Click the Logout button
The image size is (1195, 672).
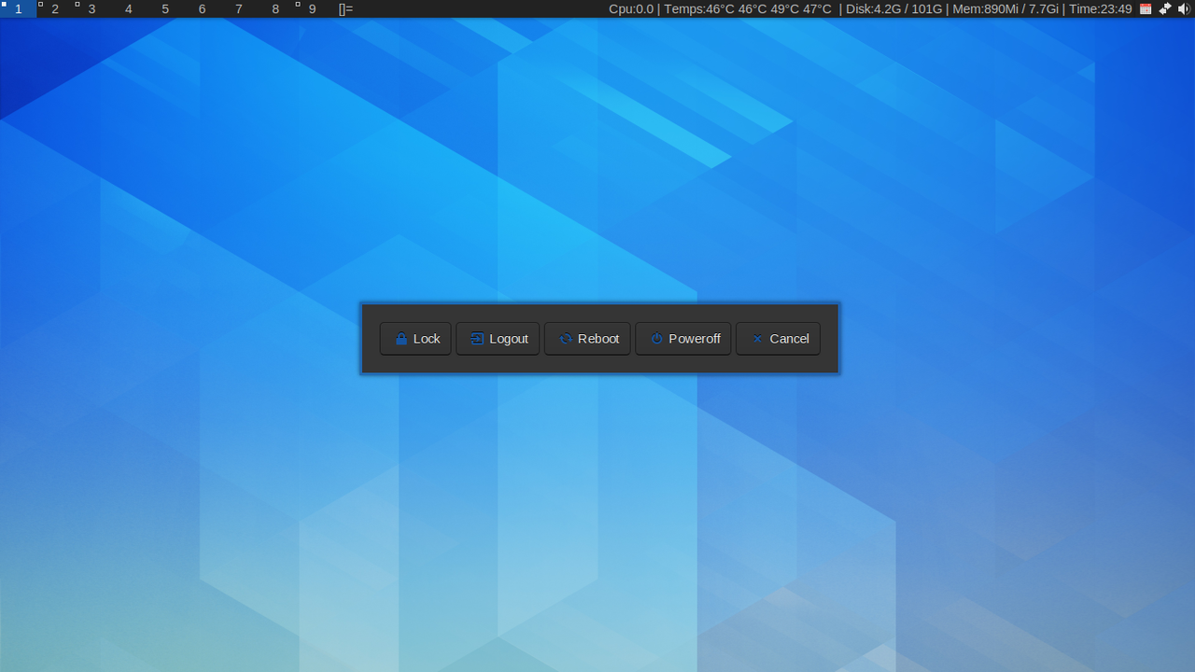(x=498, y=339)
